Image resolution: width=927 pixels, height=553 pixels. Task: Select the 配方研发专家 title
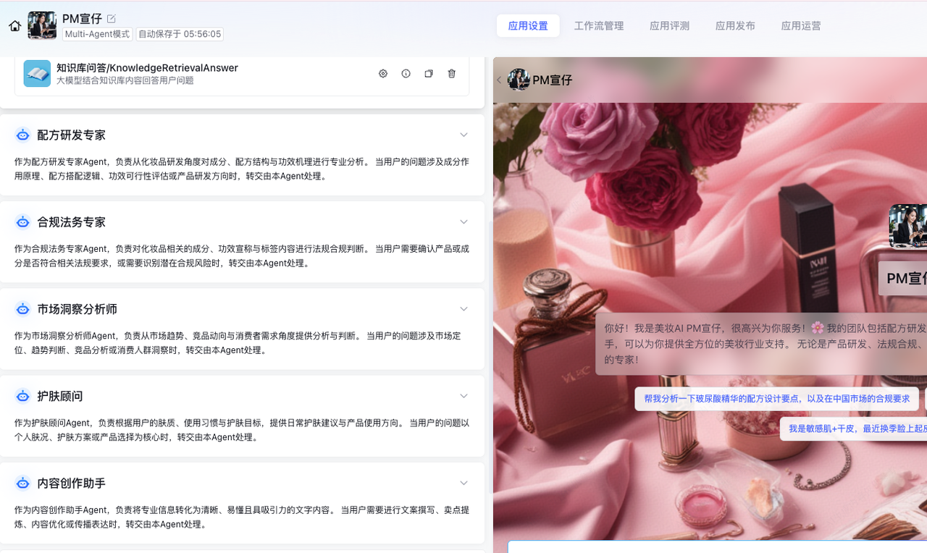[72, 135]
